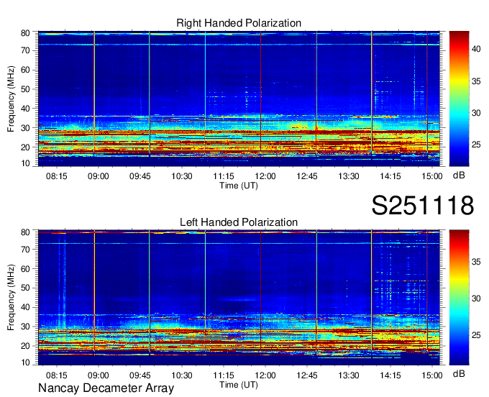Click the bottom plot's Frequency (MHz) axis label
This screenshot has height=397, width=489.
pos(11,297)
